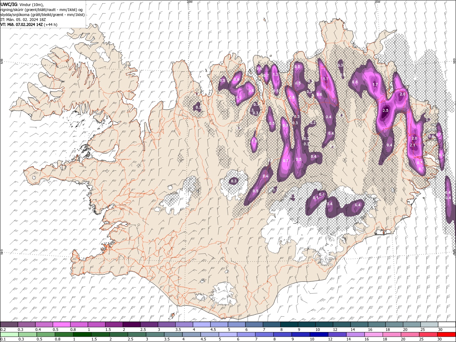Pick the 20 swatch in the rain legend
Viewport: 456px width, 342px height.
(410, 335)
